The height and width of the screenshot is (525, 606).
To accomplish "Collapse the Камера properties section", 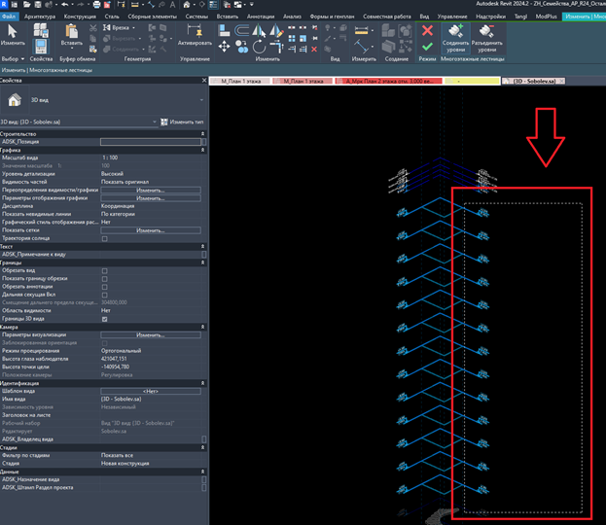I will [x=202, y=327].
